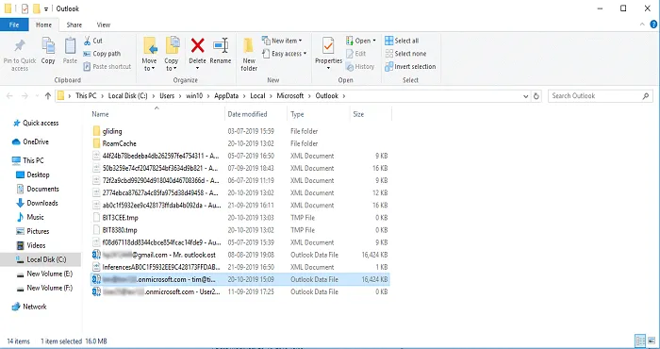Open the File tab
Viewport: 660px width, 349px height.
(14, 25)
